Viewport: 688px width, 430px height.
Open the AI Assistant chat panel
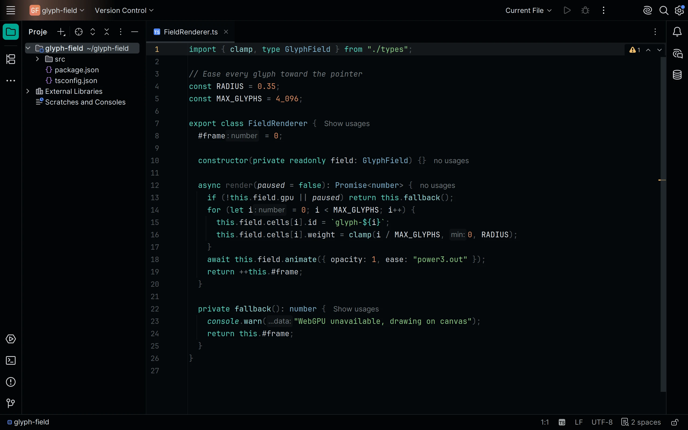[677, 53]
